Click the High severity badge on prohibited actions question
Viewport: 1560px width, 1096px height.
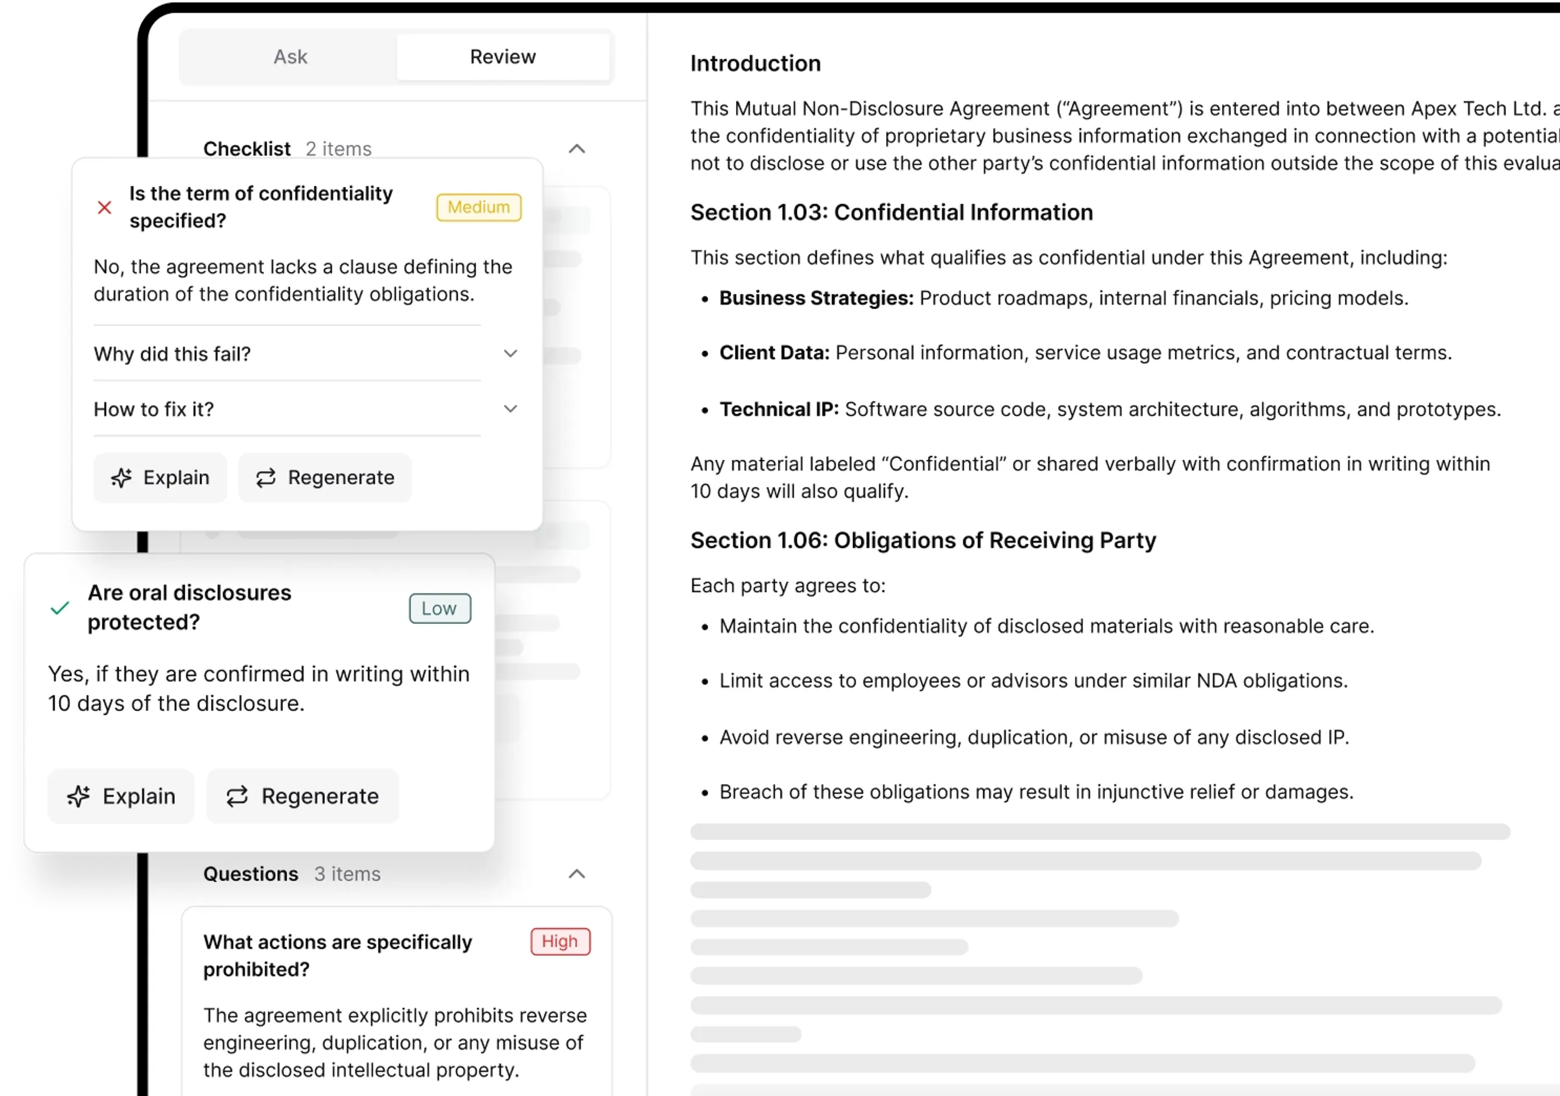pos(560,942)
